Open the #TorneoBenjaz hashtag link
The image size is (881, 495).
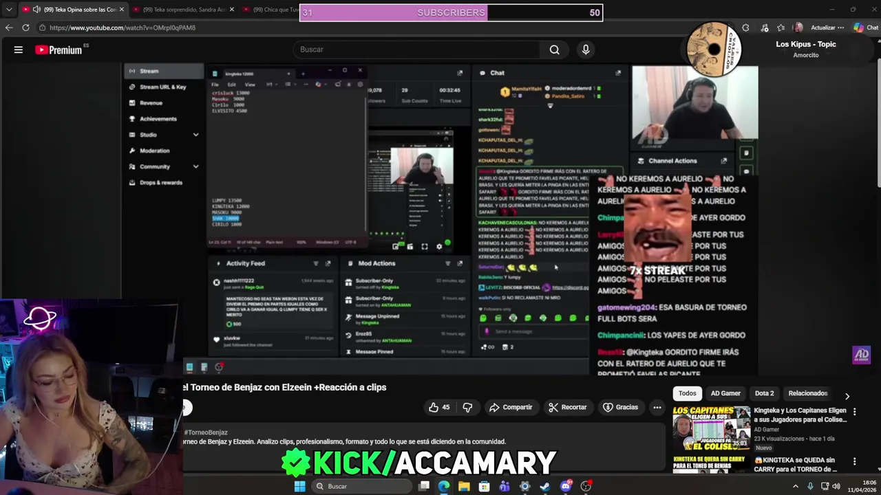(x=206, y=432)
